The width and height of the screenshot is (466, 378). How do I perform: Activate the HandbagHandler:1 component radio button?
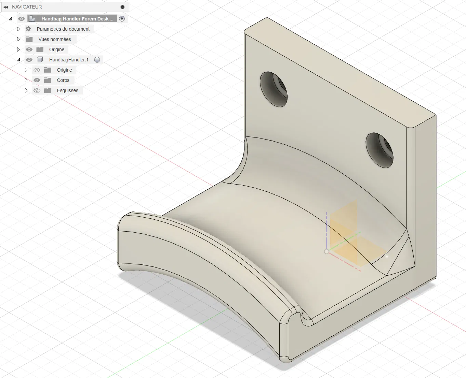[x=97, y=60]
